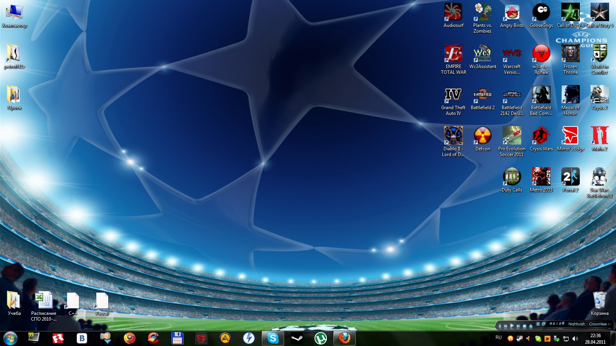Click the GooseGogs shortcut icon

[541, 15]
